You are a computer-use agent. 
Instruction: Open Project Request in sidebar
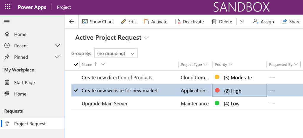pyautogui.click(x=30, y=124)
